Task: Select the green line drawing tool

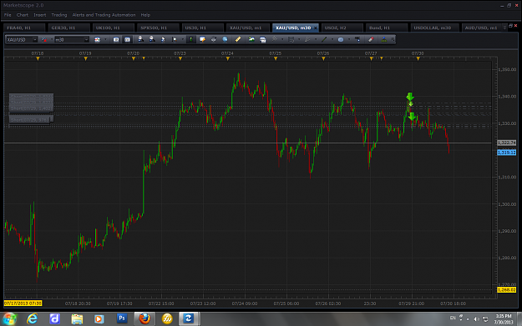Action: 324,39
